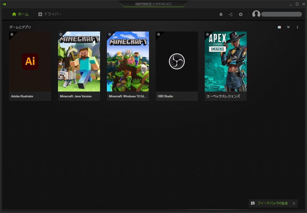This screenshot has height=213, width=307.
Task: Click the Adobe Illustrator title label
Action: (x=22, y=96)
